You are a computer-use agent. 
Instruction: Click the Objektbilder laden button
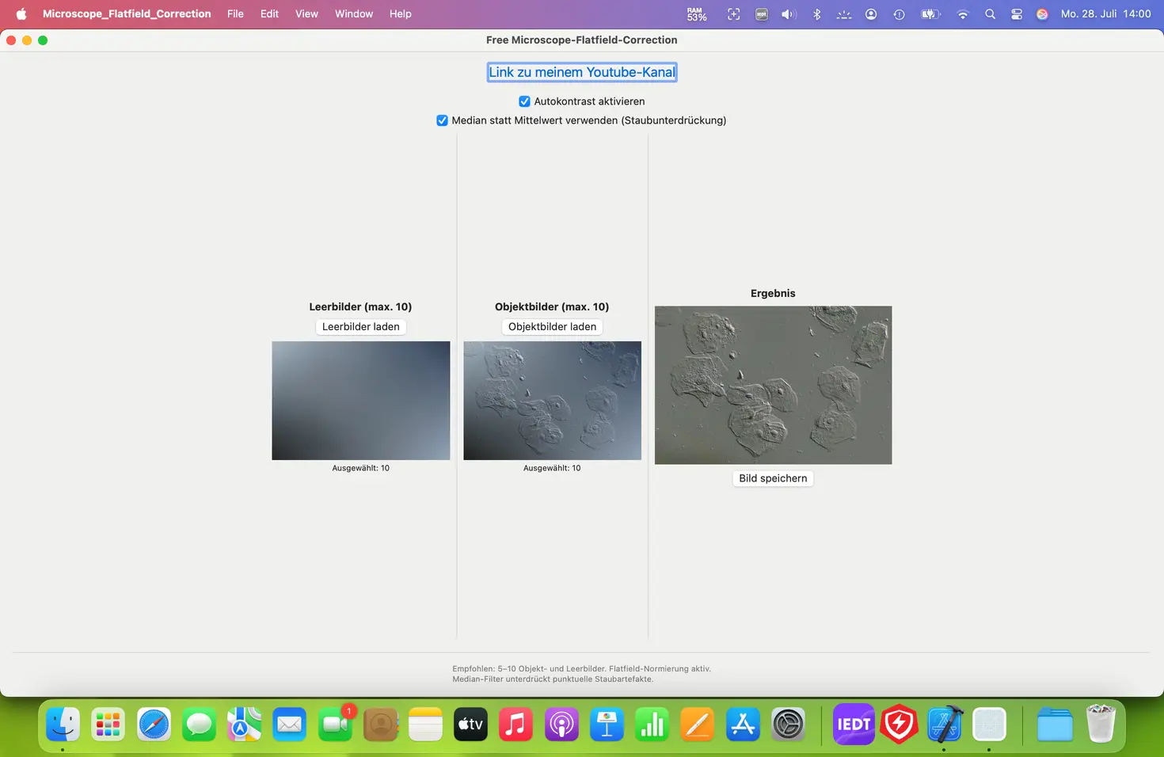coord(552,327)
